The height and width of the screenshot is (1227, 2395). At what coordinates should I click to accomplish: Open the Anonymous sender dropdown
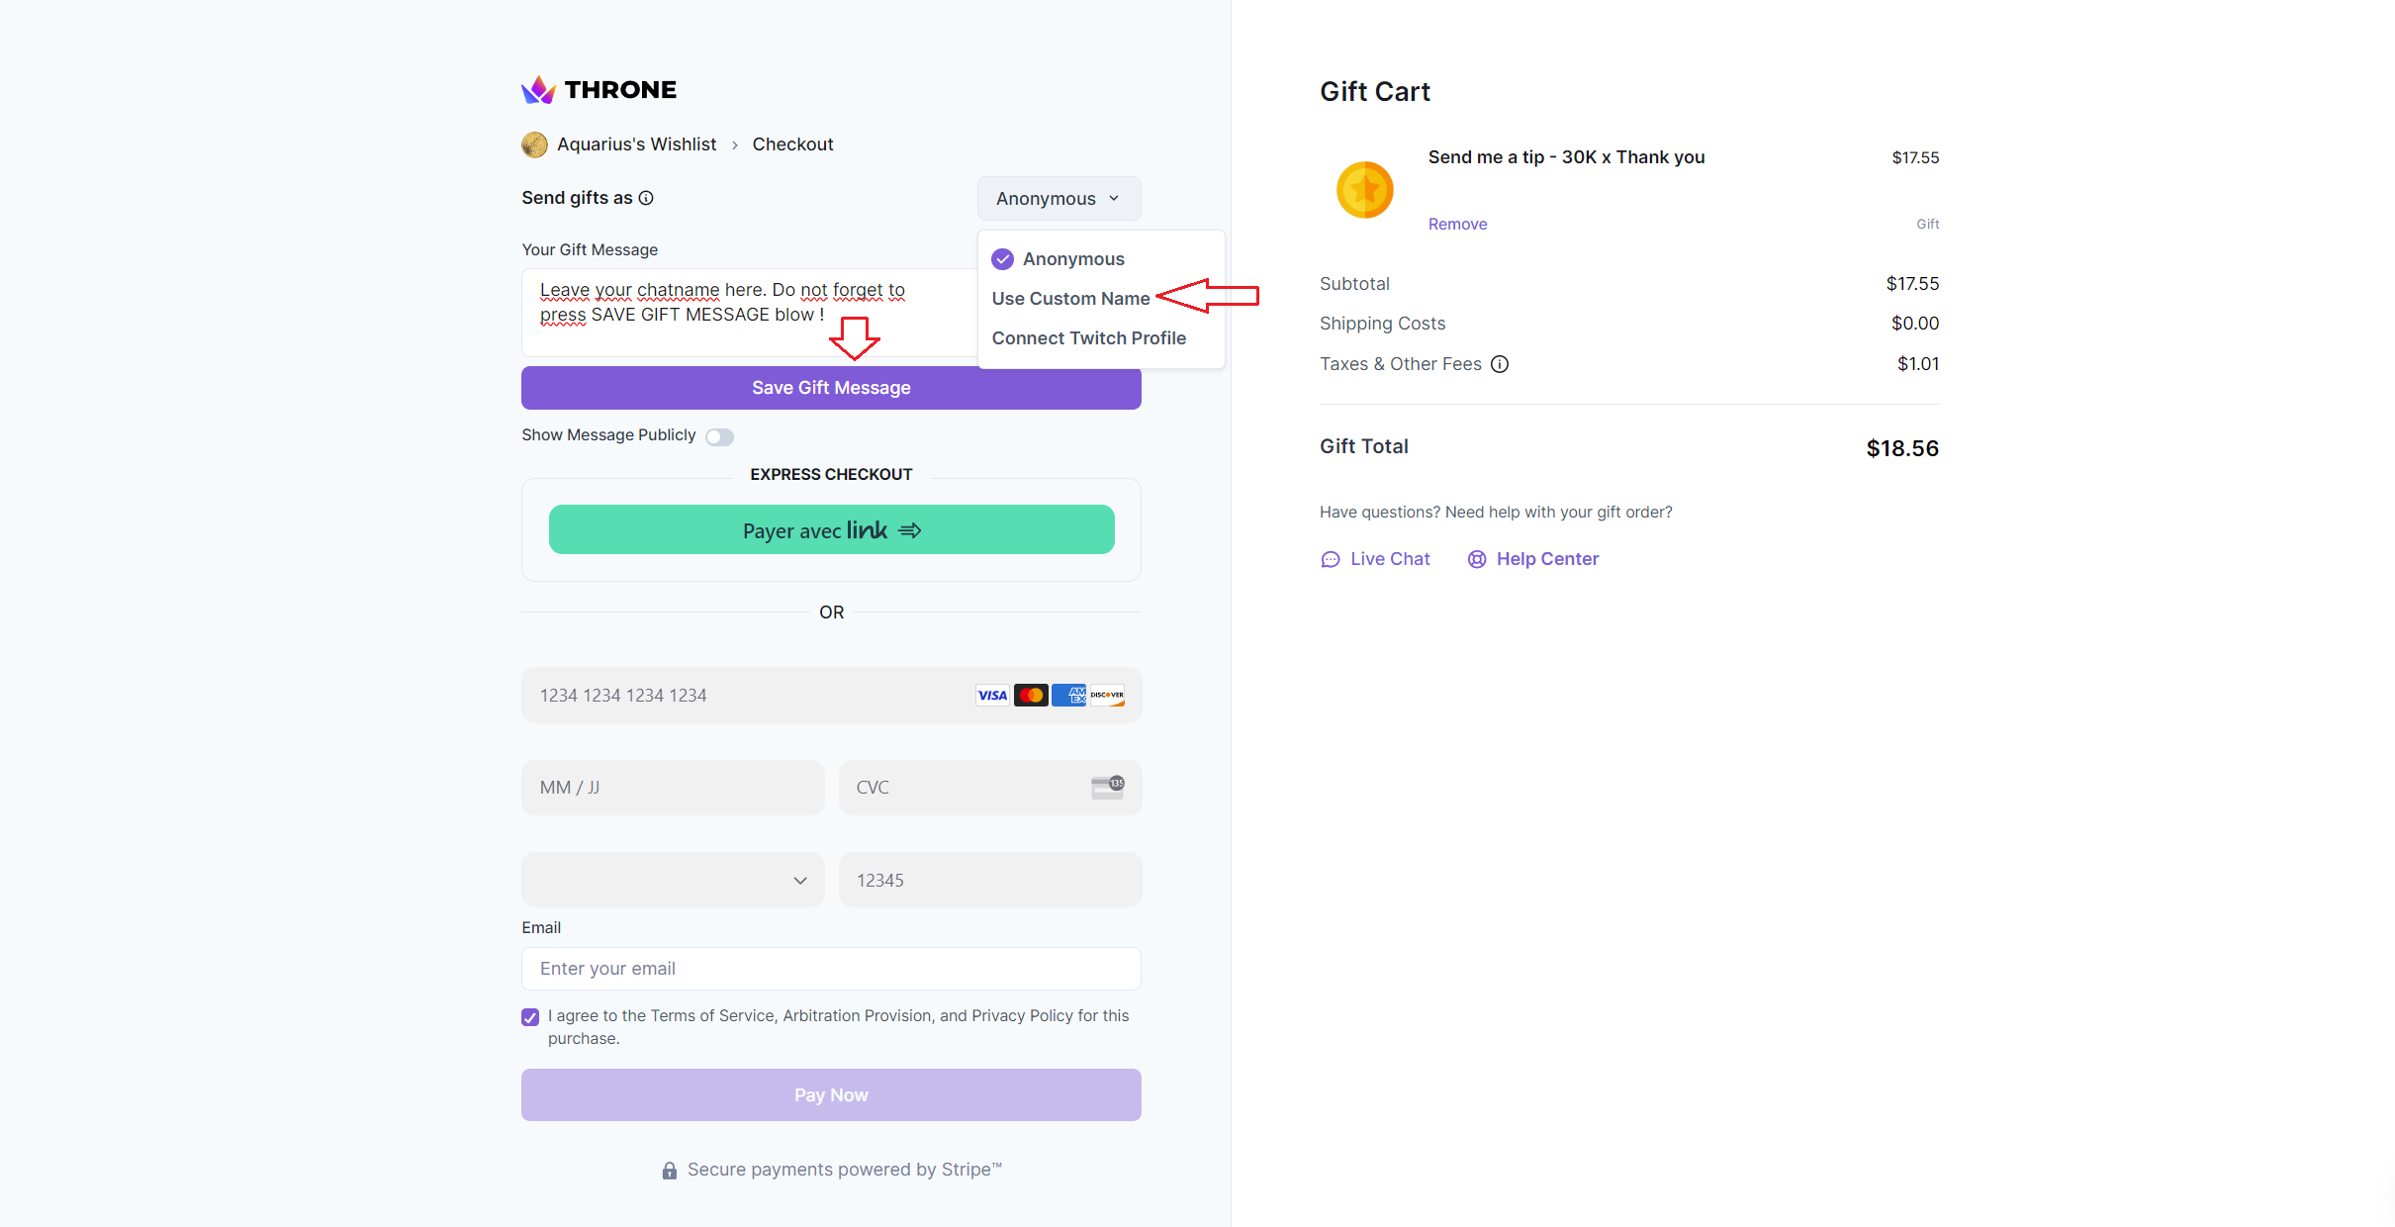(1059, 199)
